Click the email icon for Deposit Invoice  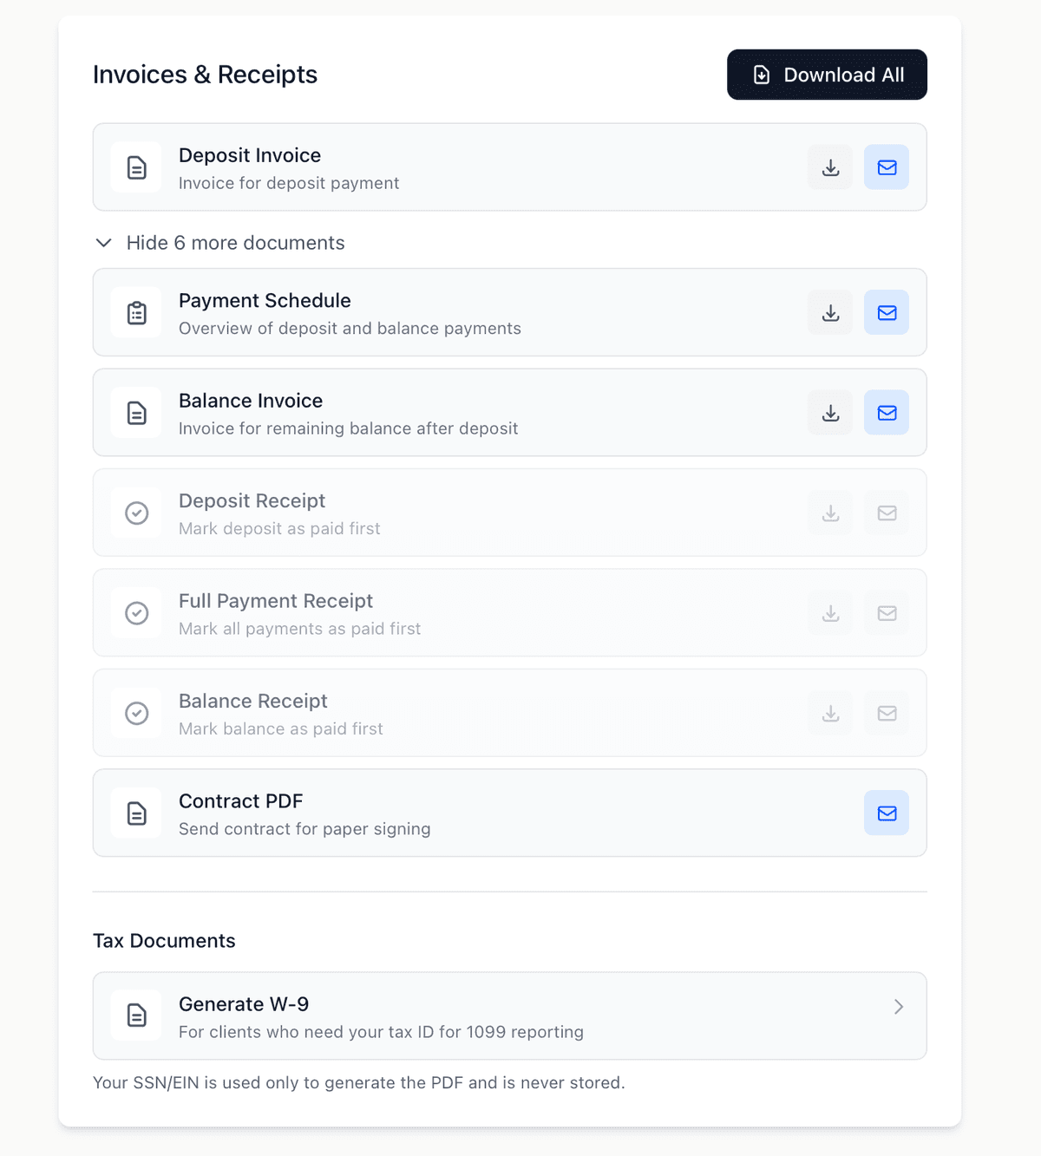[886, 167]
